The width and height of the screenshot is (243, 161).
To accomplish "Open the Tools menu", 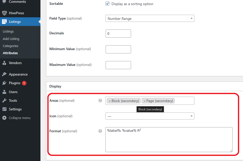I will [13, 100].
